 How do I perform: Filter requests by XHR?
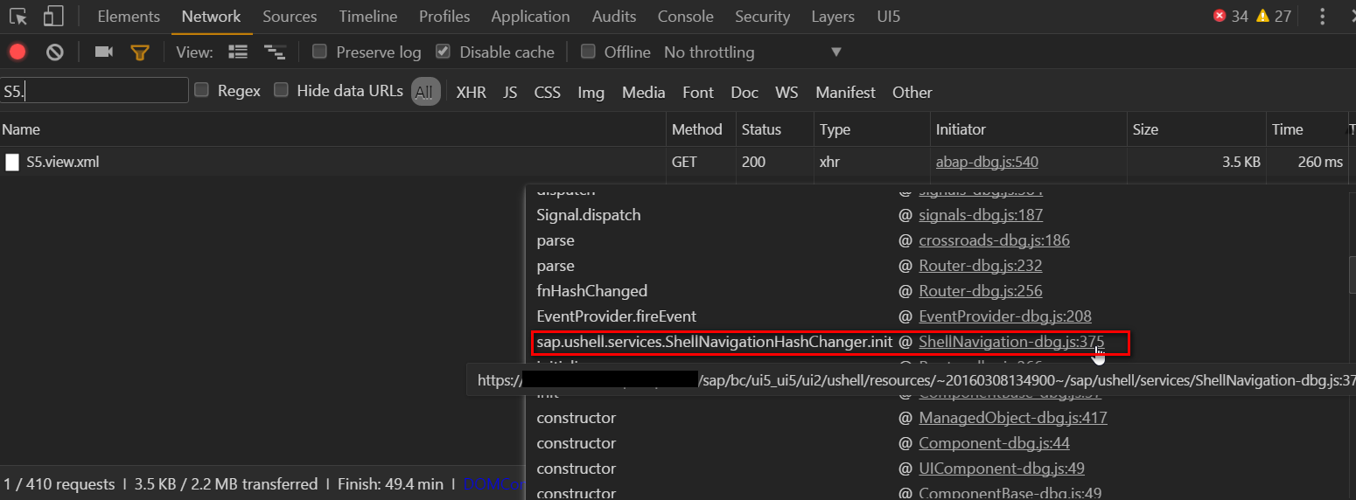coord(472,92)
